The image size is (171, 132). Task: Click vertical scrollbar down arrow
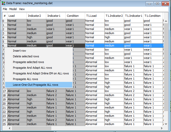(x=166, y=124)
